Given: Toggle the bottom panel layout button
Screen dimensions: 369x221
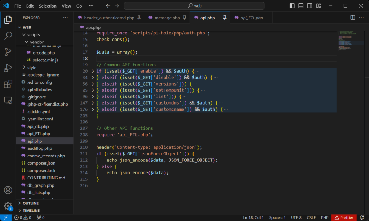Looking at the screenshot, I should pos(301,6).
